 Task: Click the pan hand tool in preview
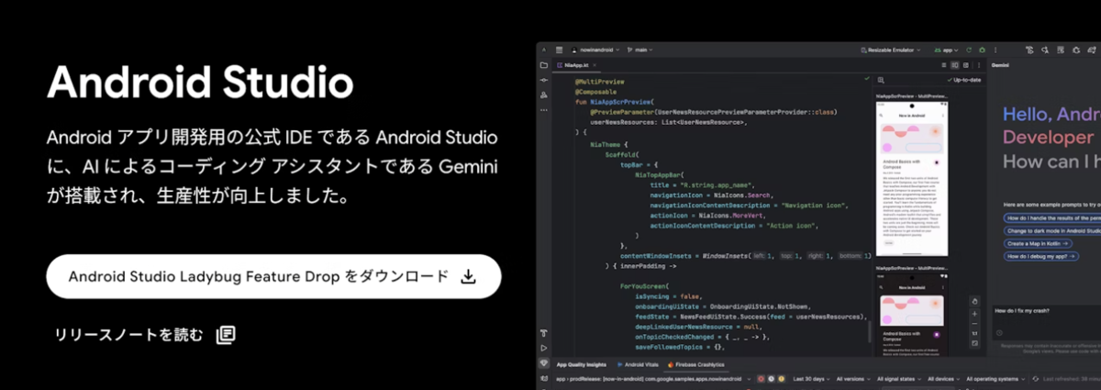(974, 299)
